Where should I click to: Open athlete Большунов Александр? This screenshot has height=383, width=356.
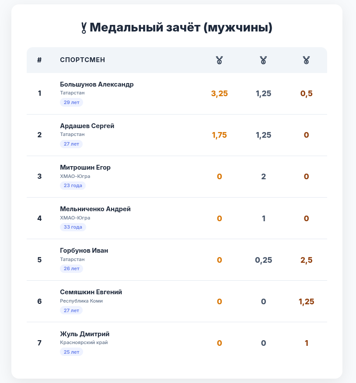(x=97, y=84)
